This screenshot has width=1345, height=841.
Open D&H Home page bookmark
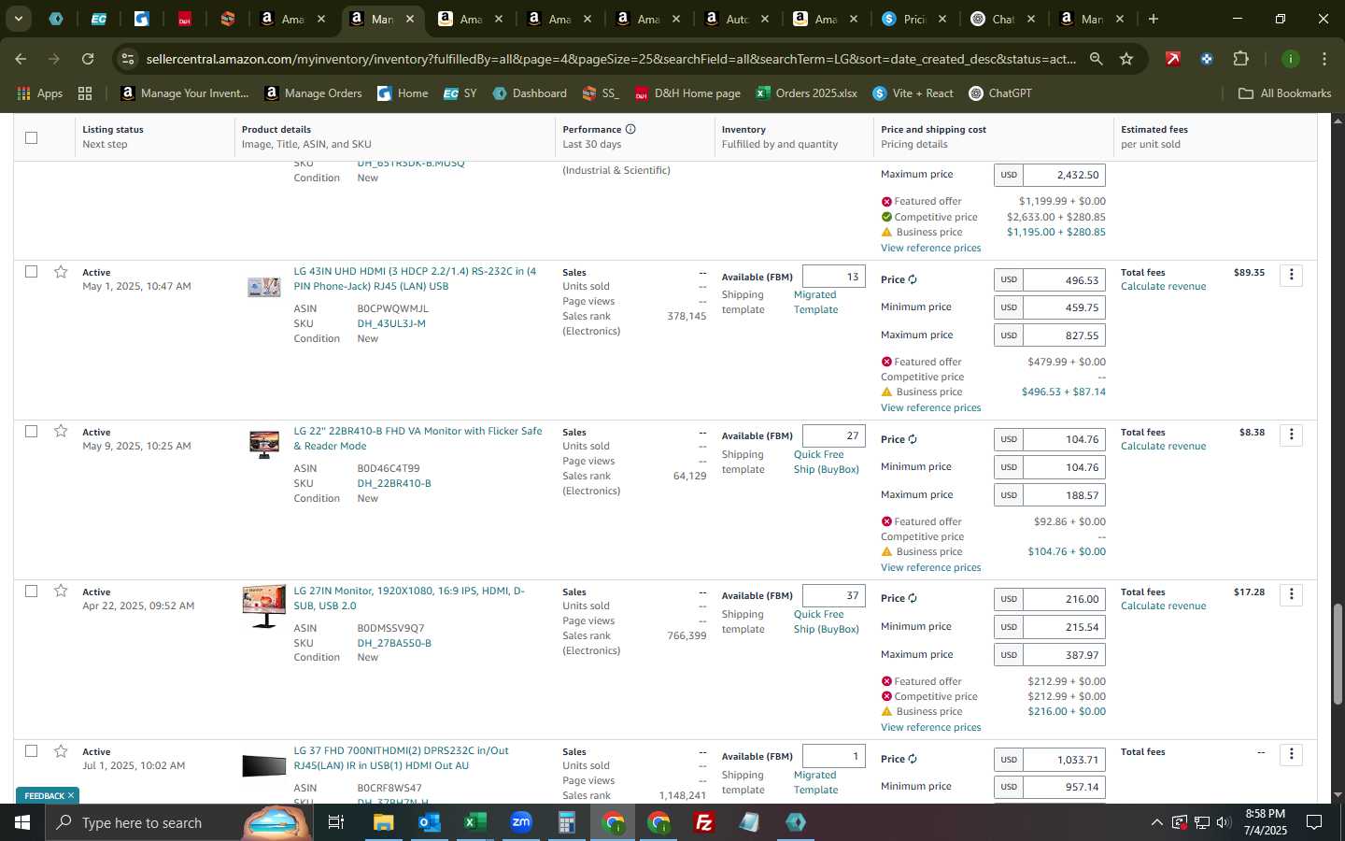coord(687,93)
